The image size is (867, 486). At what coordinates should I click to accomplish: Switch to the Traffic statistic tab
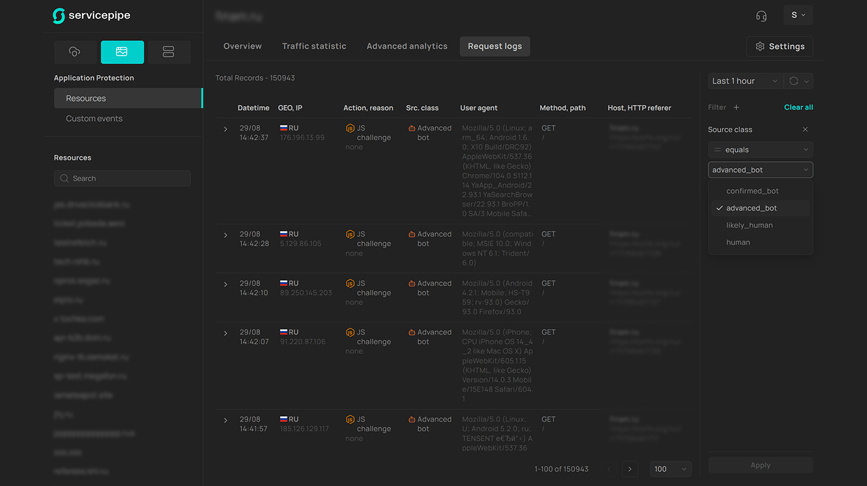[314, 47]
